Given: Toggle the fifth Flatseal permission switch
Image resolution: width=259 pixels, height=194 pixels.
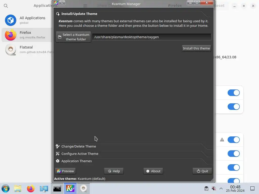Looking at the screenshot, I should click(233, 167).
